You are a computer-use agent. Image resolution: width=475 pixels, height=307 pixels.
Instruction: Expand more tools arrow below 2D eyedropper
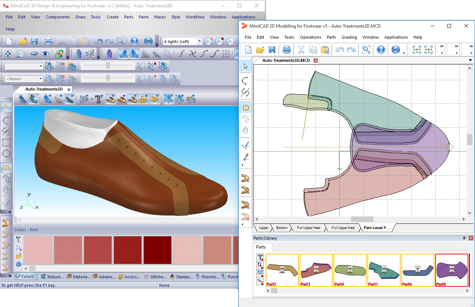(x=242, y=165)
